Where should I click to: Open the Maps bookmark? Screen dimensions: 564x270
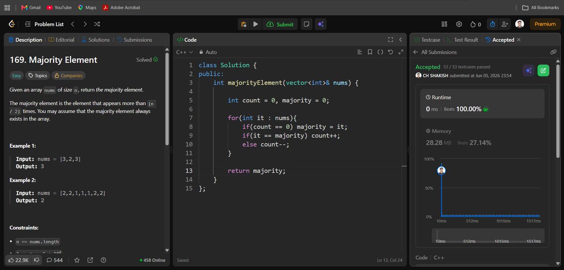pyautogui.click(x=87, y=8)
